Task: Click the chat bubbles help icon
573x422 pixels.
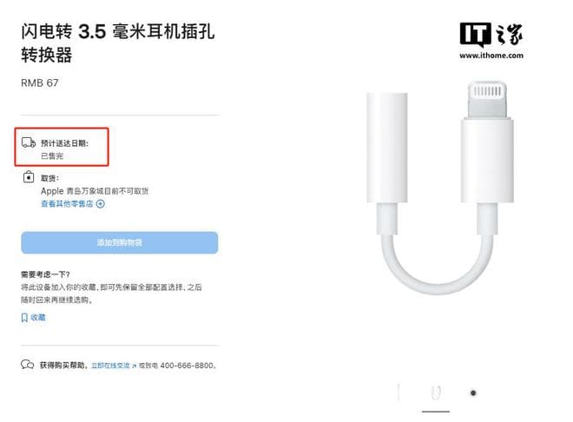Action: pyautogui.click(x=28, y=365)
